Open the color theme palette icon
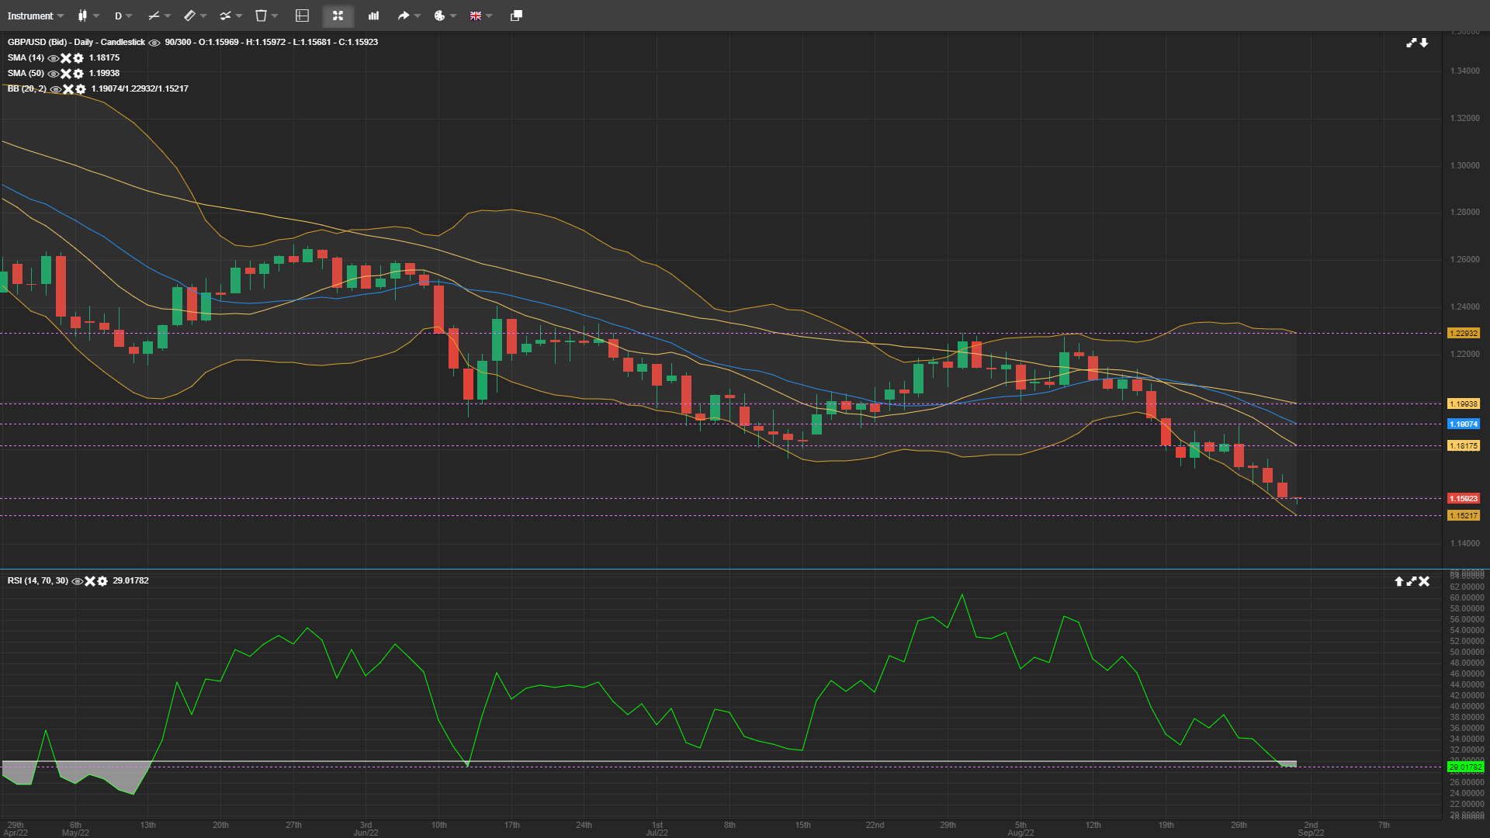 438,16
